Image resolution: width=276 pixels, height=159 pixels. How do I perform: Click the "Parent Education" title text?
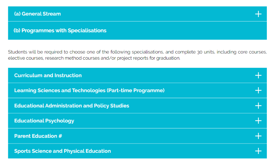[x=36, y=136]
